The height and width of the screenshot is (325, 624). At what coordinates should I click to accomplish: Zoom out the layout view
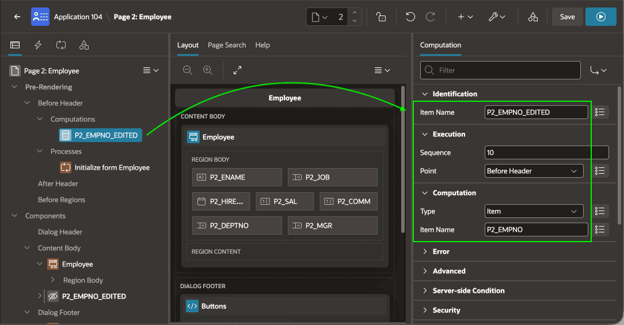[x=188, y=70]
